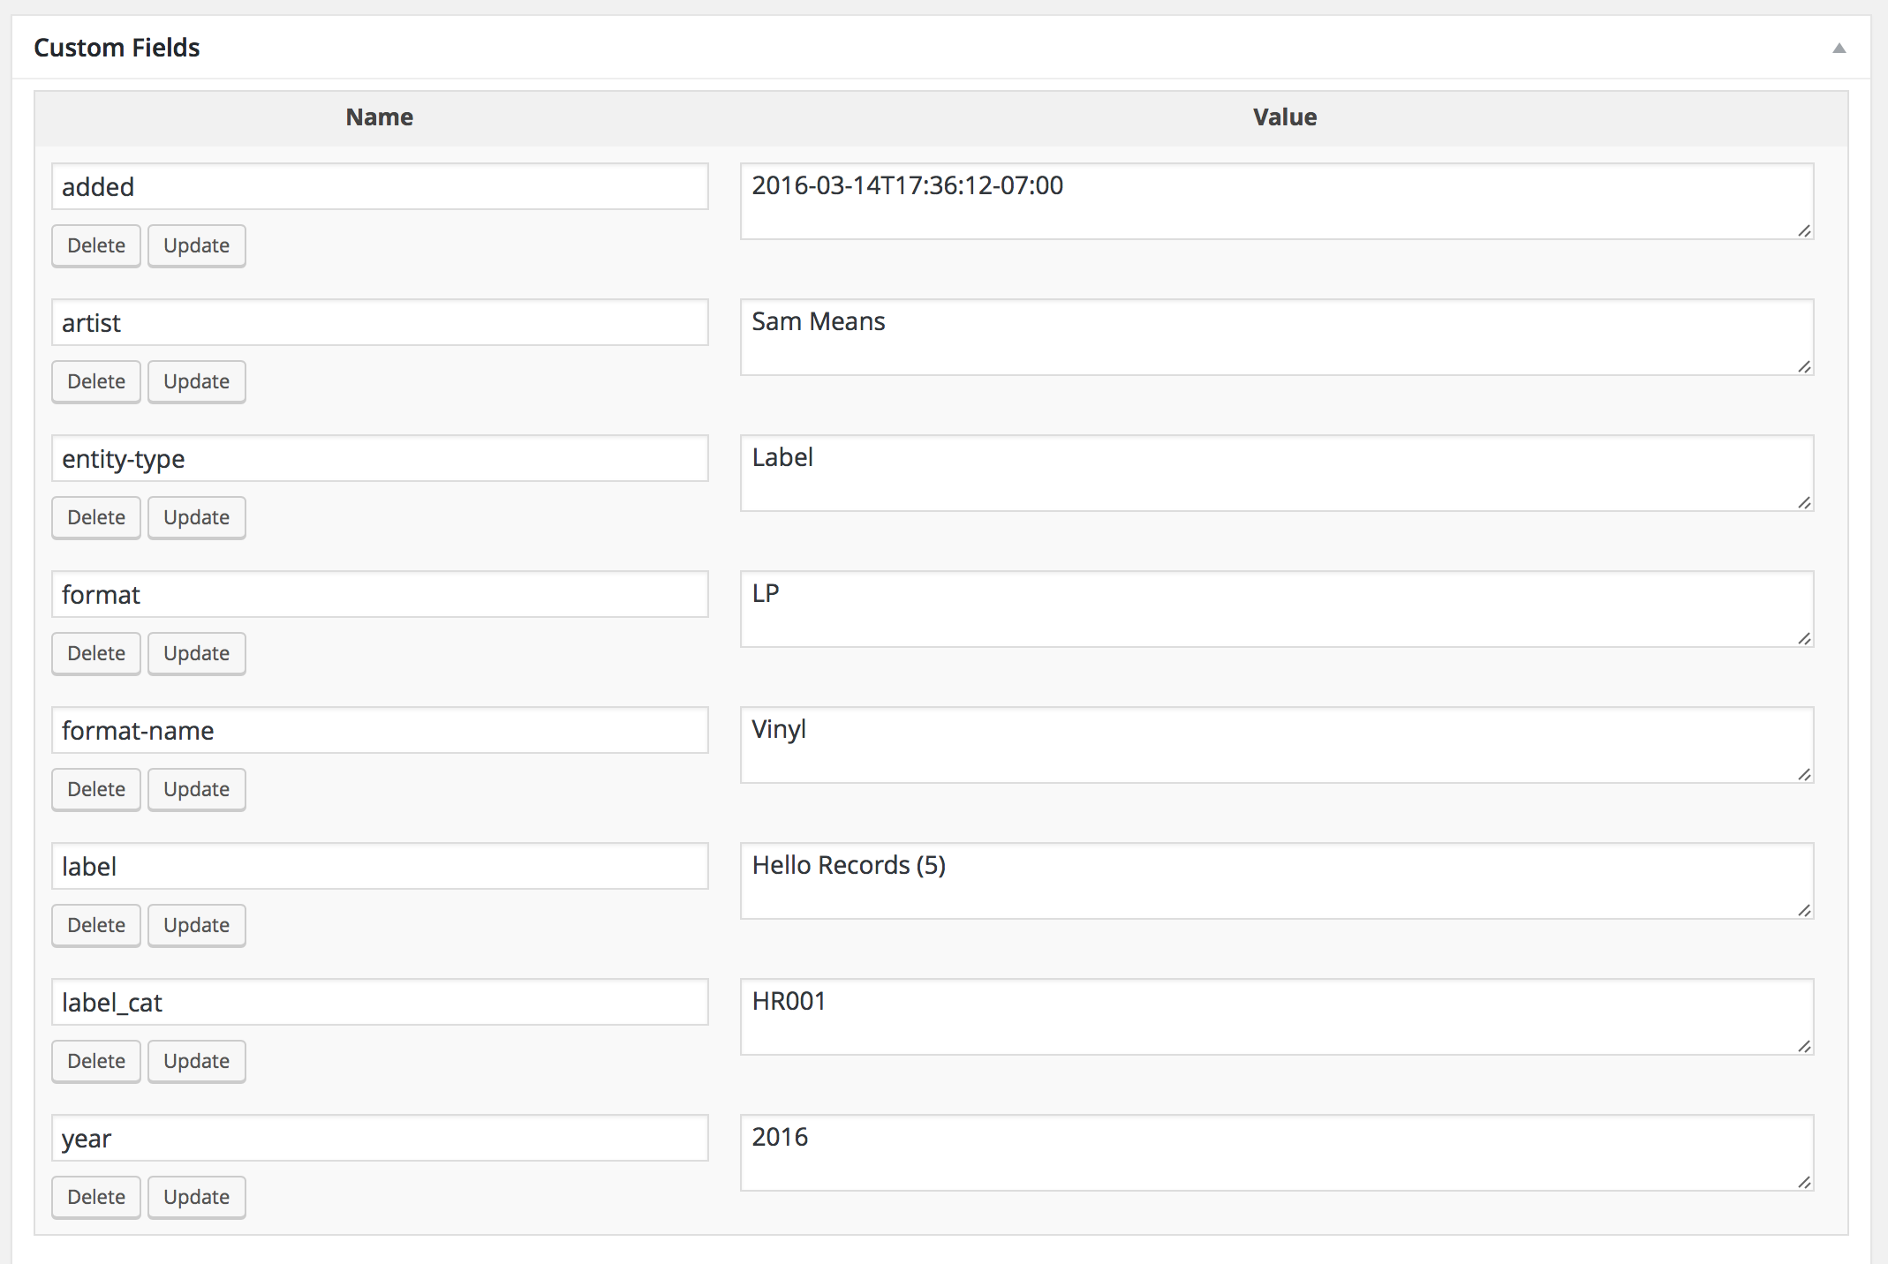Click the Value column header
Image resolution: width=1888 pixels, height=1264 pixels.
click(1285, 117)
